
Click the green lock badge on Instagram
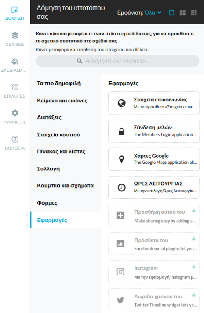tap(194, 267)
